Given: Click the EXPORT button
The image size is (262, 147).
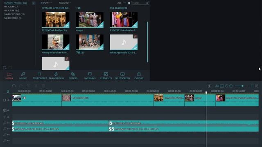Looking at the screenshot, I should pyautogui.click(x=139, y=76).
